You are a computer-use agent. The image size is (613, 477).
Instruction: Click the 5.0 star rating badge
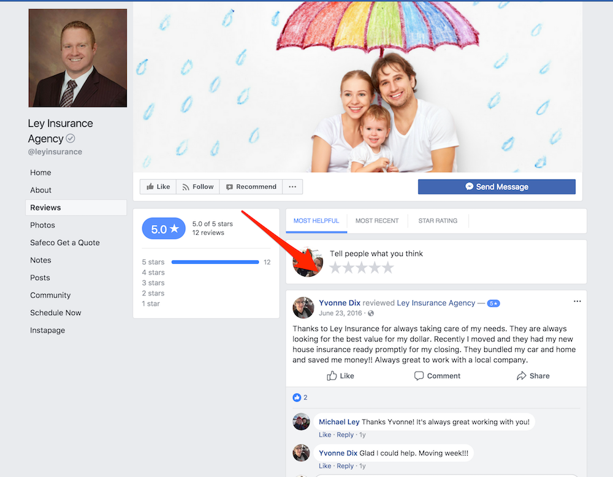coord(164,229)
